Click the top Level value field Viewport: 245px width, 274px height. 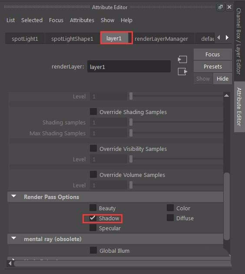click(109, 96)
